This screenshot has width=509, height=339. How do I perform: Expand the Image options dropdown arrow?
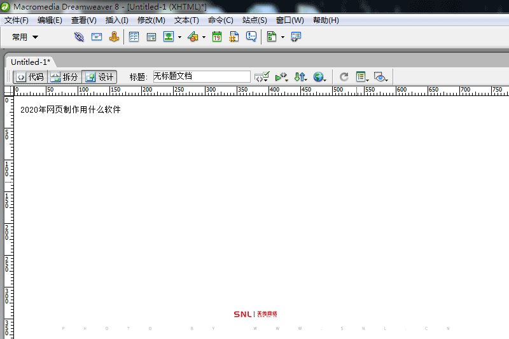[x=179, y=38]
